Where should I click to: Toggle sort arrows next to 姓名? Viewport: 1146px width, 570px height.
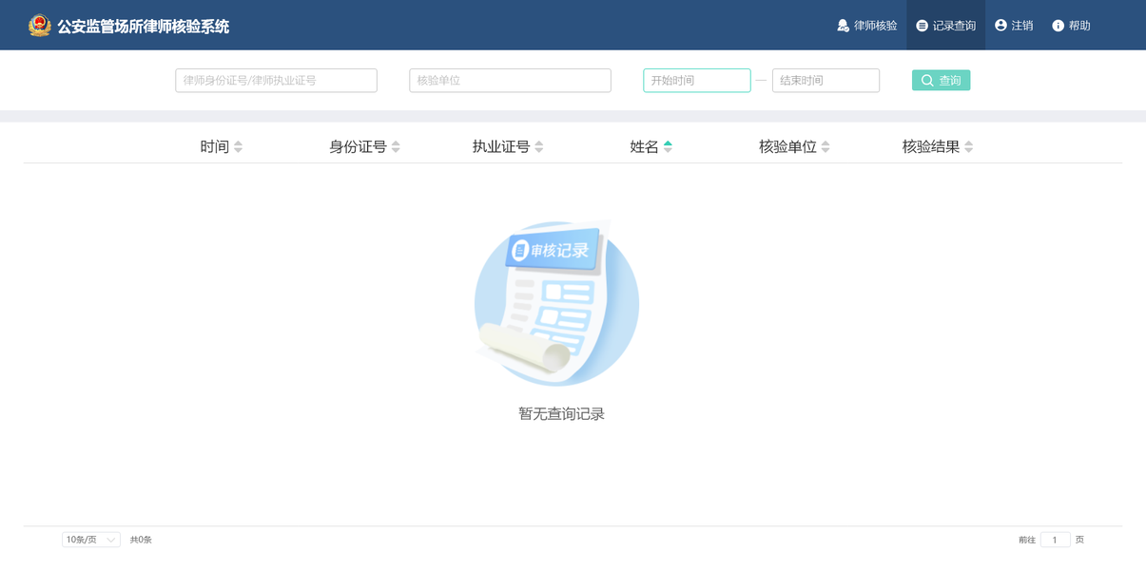click(x=668, y=146)
